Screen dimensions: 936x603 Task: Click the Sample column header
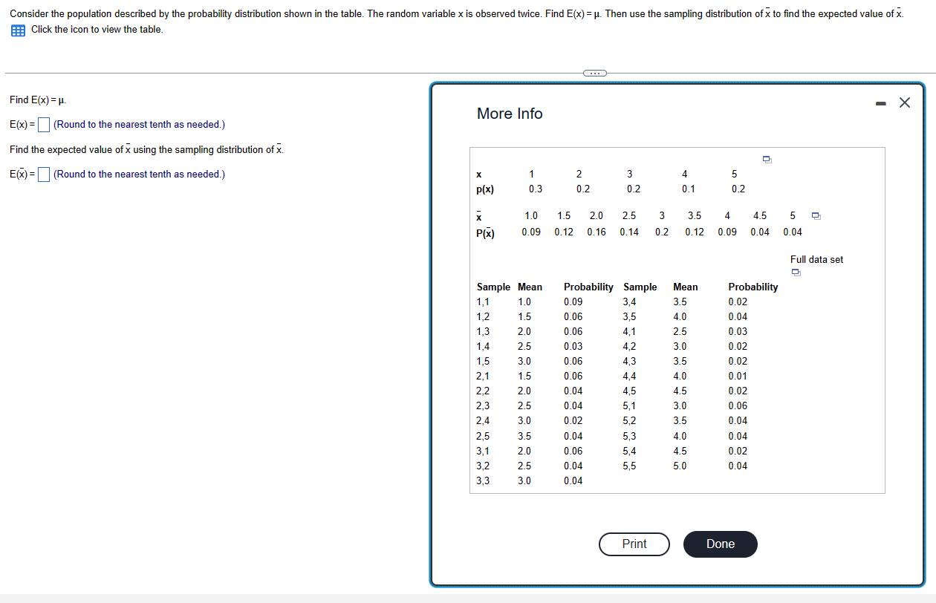pyautogui.click(x=493, y=287)
